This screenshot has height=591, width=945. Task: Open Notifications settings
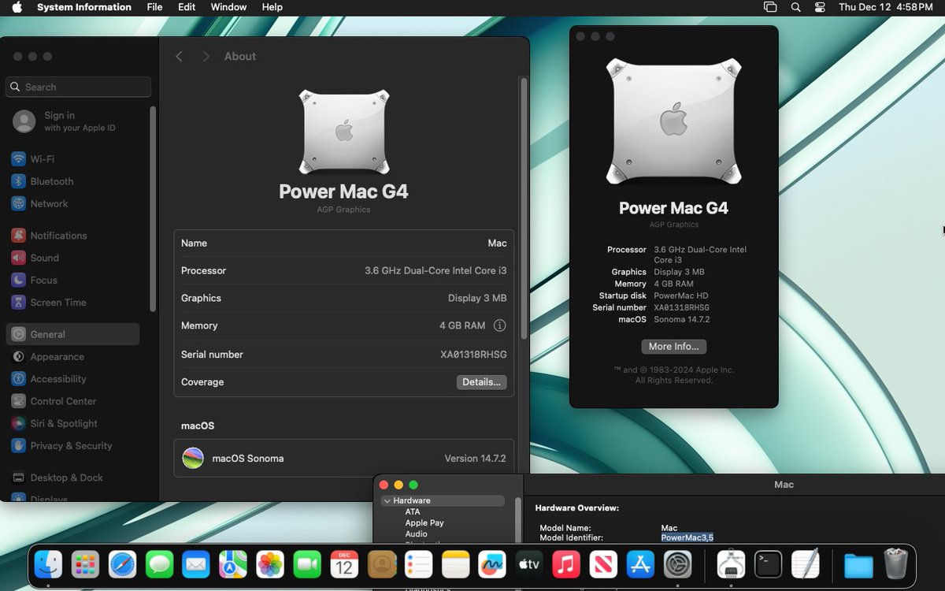72,236
